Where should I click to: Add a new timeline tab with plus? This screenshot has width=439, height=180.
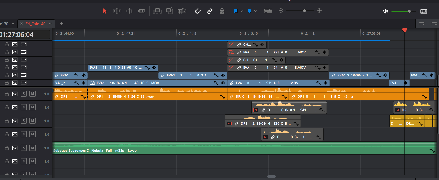[x=61, y=24]
